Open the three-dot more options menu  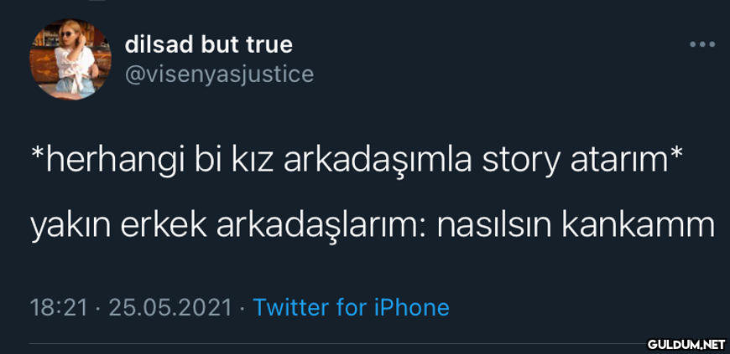(x=702, y=45)
